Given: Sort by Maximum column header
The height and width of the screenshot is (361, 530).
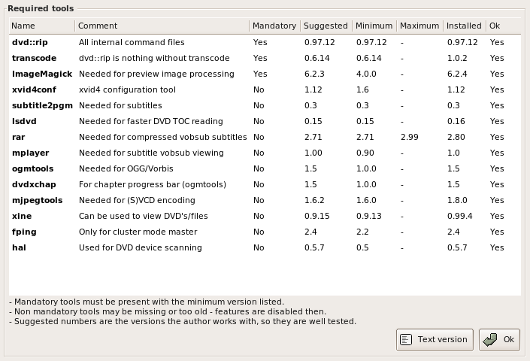Looking at the screenshot, I should pyautogui.click(x=419, y=26).
